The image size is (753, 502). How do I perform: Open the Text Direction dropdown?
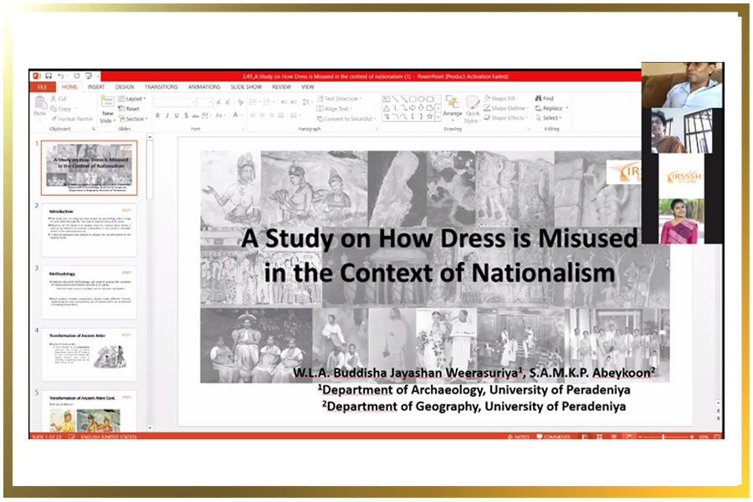[339, 99]
